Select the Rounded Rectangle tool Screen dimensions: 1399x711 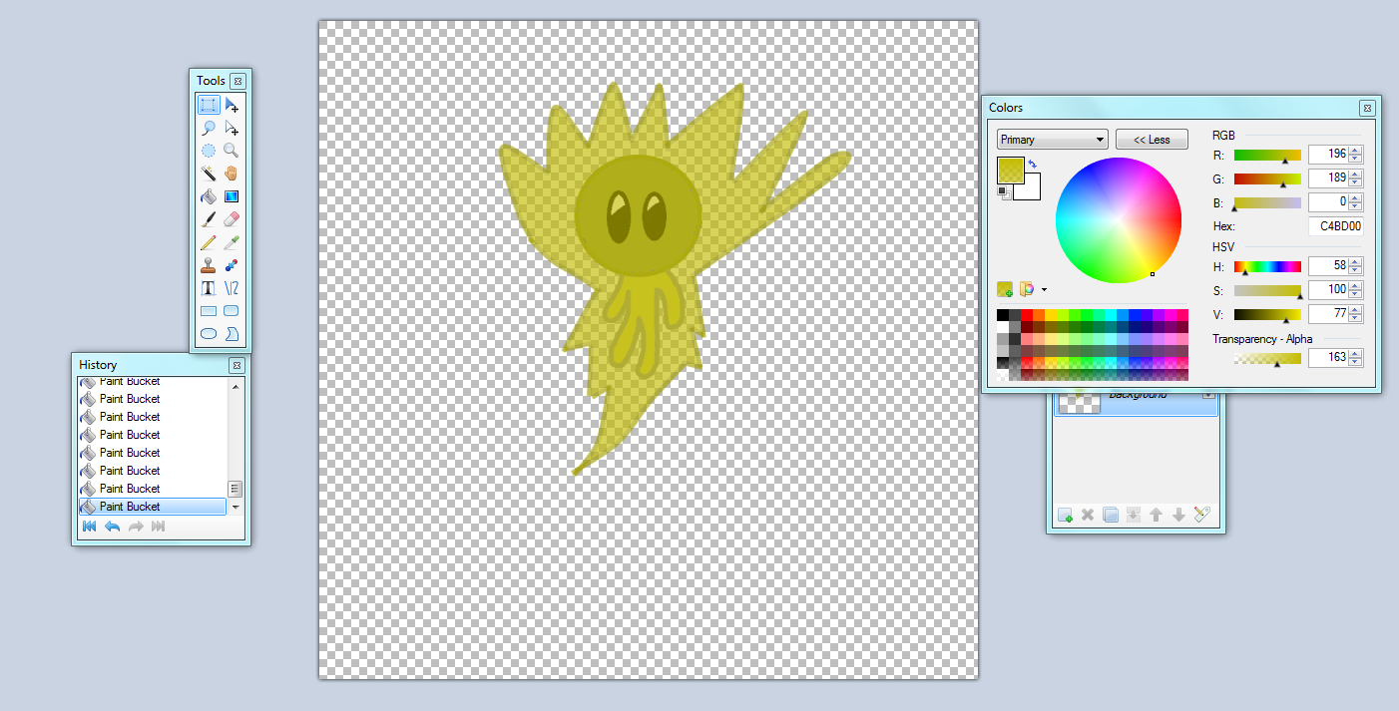click(232, 311)
